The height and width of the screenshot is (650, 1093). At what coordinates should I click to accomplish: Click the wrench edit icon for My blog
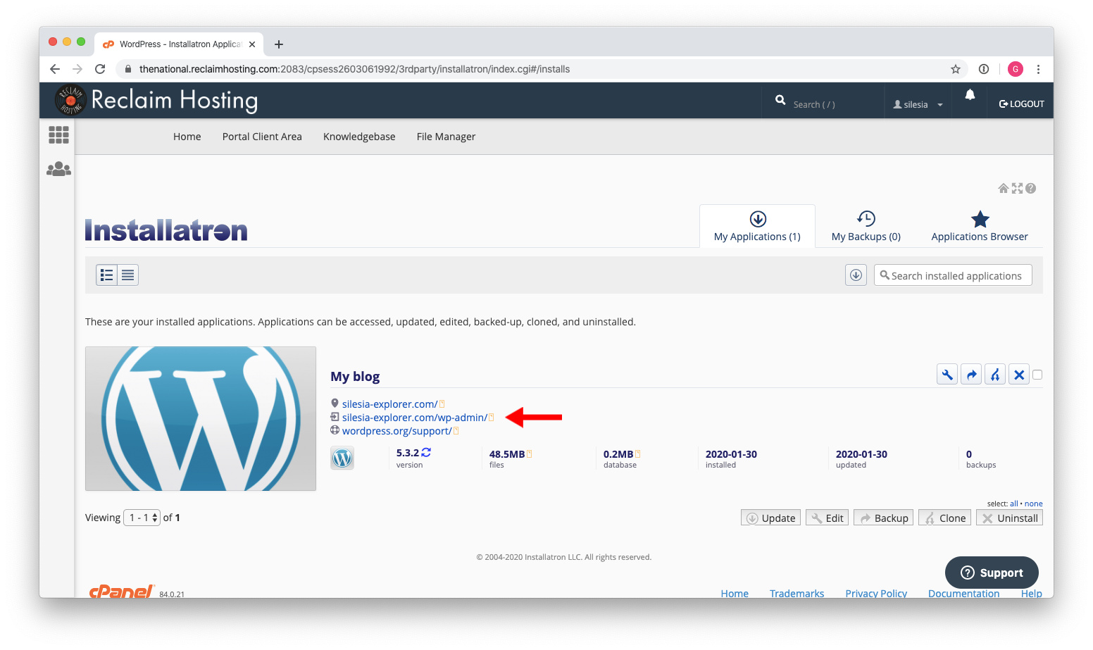(x=947, y=375)
